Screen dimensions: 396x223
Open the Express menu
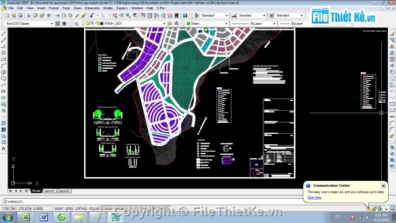[x=122, y=8]
